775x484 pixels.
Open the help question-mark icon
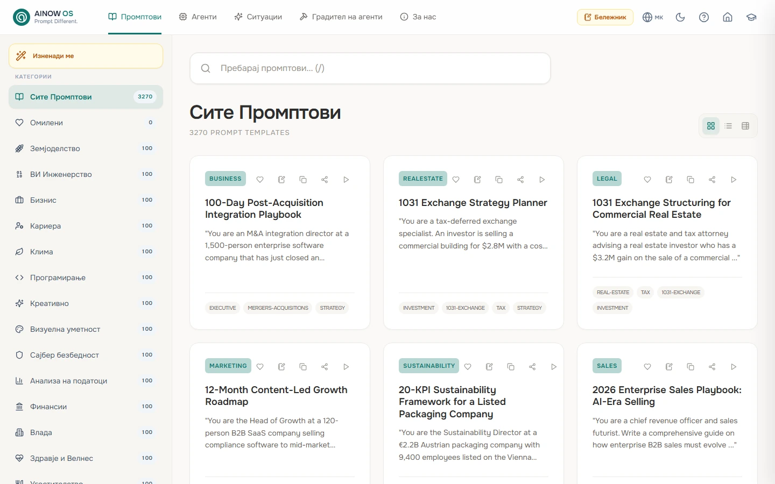tap(704, 17)
